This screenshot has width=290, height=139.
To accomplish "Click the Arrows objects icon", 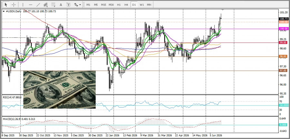I will tap(76, 5).
